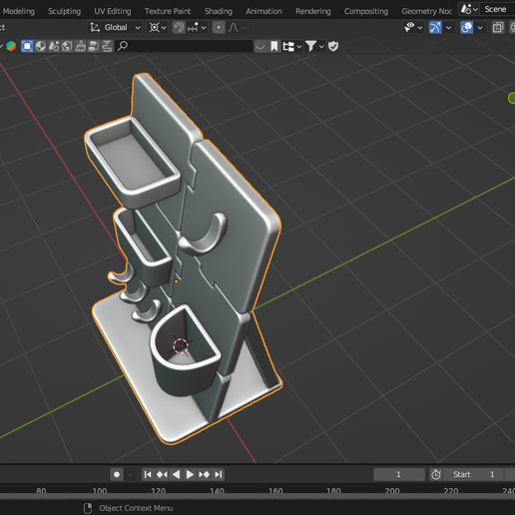Click the shield checkmark icon
Image resolution: width=515 pixels, height=515 pixels.
333,46
